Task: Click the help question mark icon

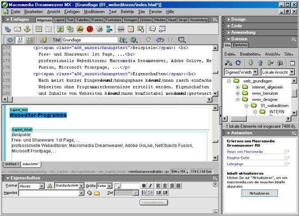Action: tap(215, 185)
